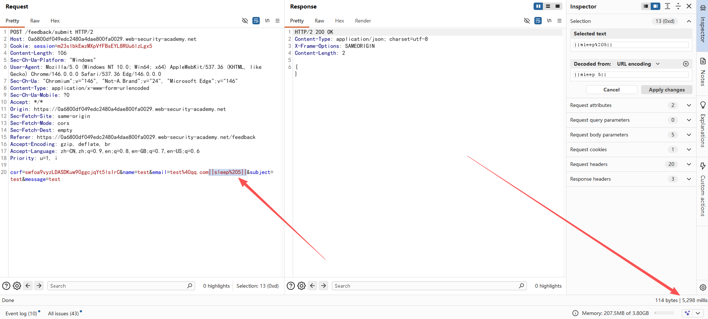The width and height of the screenshot is (708, 319).
Task: Expand the Request body parameters section
Action: tap(689, 135)
